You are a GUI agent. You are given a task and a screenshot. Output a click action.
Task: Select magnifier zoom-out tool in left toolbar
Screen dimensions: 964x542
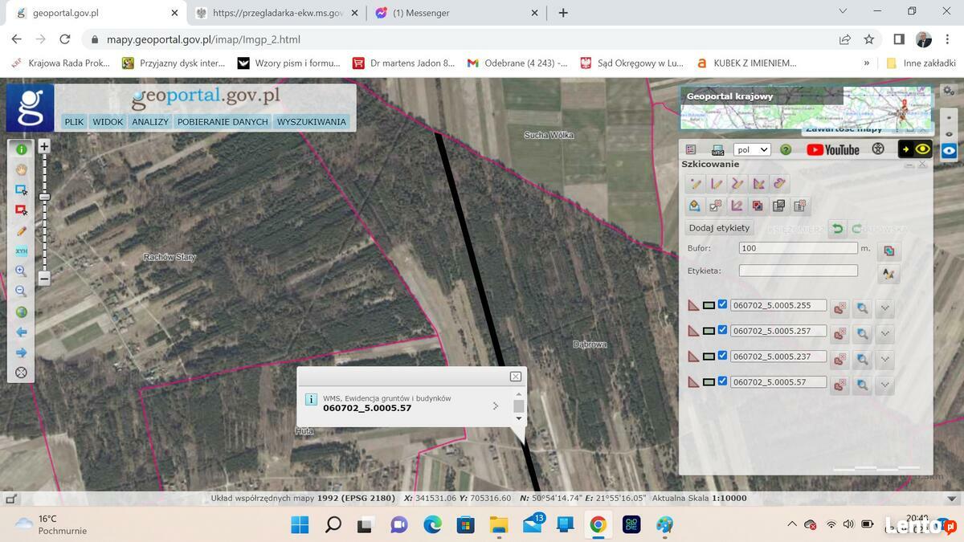tap(22, 291)
